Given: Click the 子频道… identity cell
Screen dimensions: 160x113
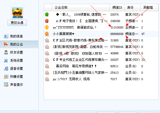Looking at the screenshot, I should pos(132,21).
